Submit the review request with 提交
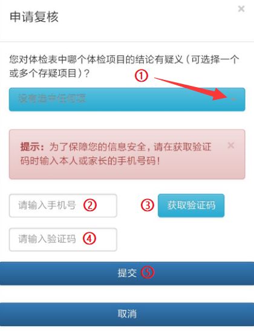 (x=127, y=274)
